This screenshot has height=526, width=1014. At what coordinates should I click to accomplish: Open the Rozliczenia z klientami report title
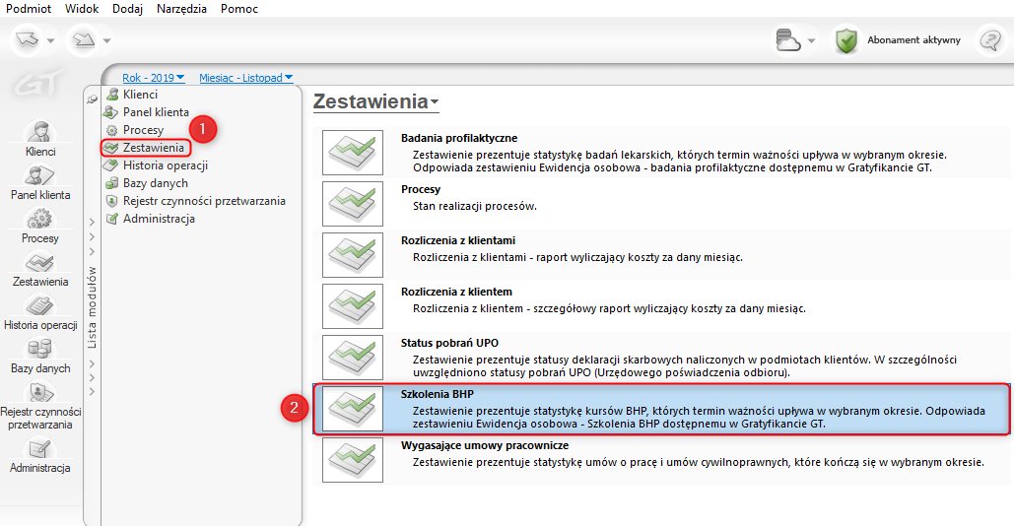coord(458,240)
